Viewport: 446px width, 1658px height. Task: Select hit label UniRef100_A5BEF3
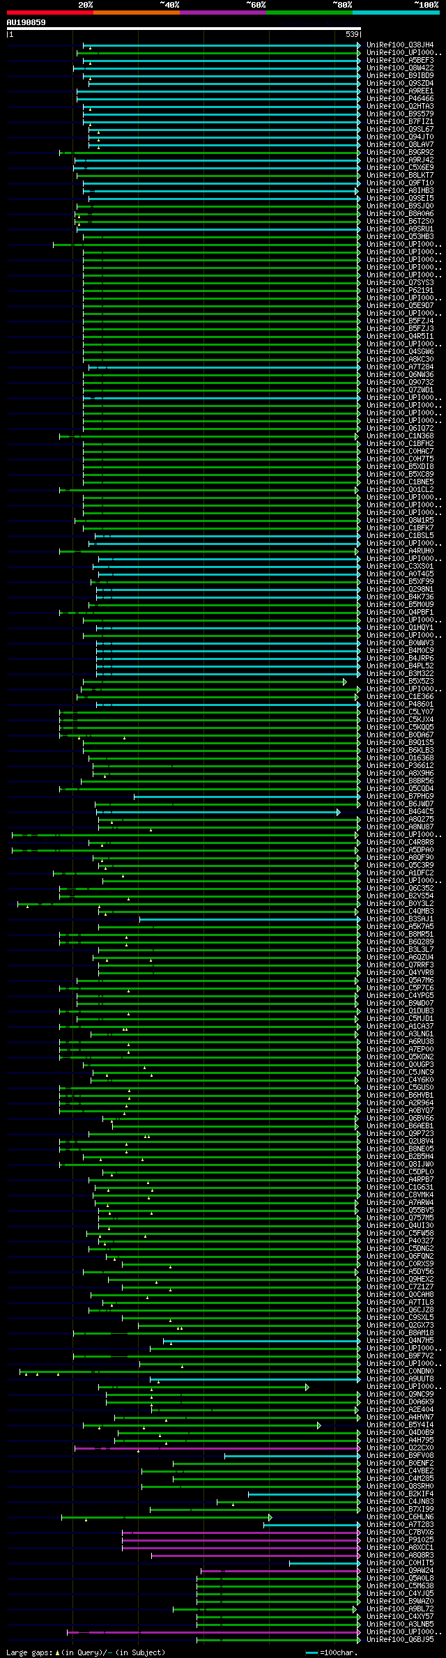coord(400,61)
